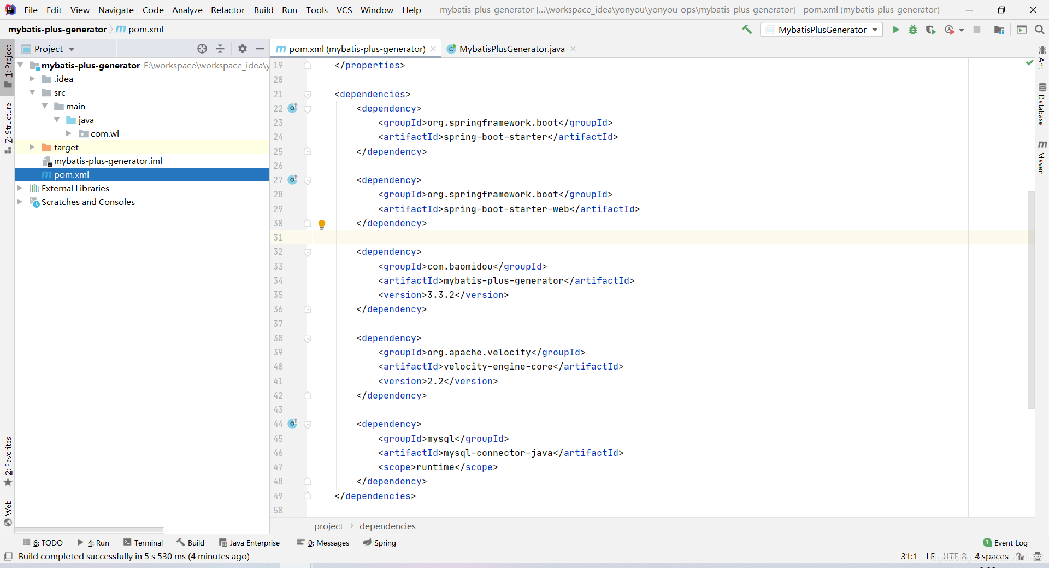
Task: Build project with the hammer icon
Action: click(x=747, y=30)
